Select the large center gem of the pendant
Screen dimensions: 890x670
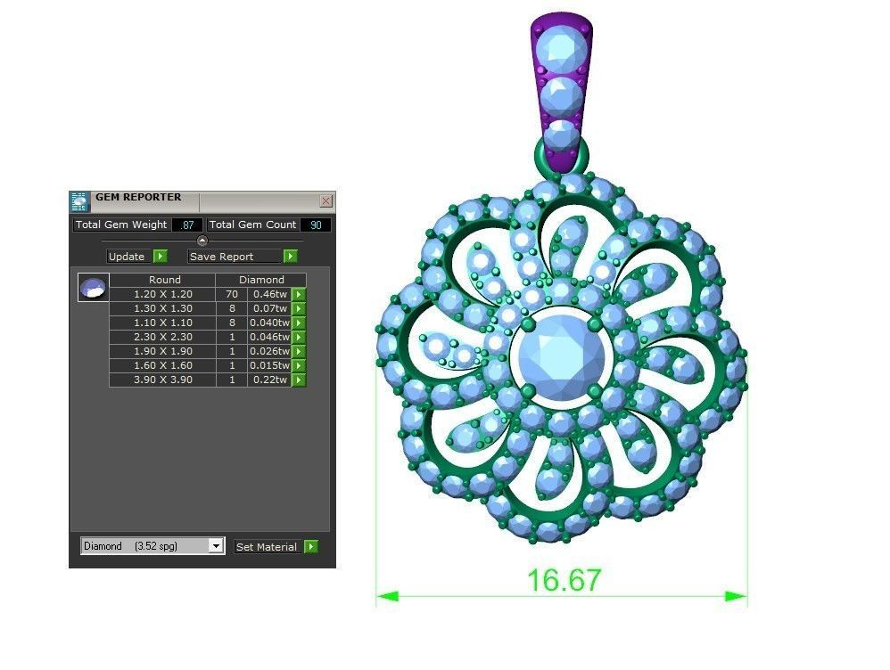pyautogui.click(x=561, y=357)
